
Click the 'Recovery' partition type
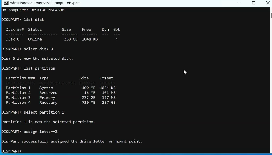[48, 103]
